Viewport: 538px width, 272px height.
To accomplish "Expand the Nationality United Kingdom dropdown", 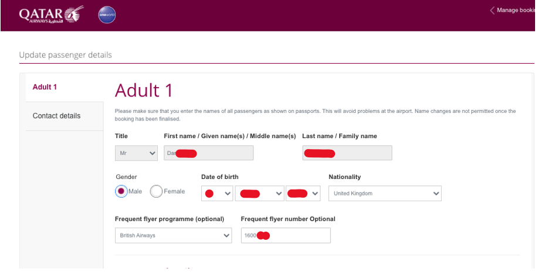I will (x=385, y=193).
